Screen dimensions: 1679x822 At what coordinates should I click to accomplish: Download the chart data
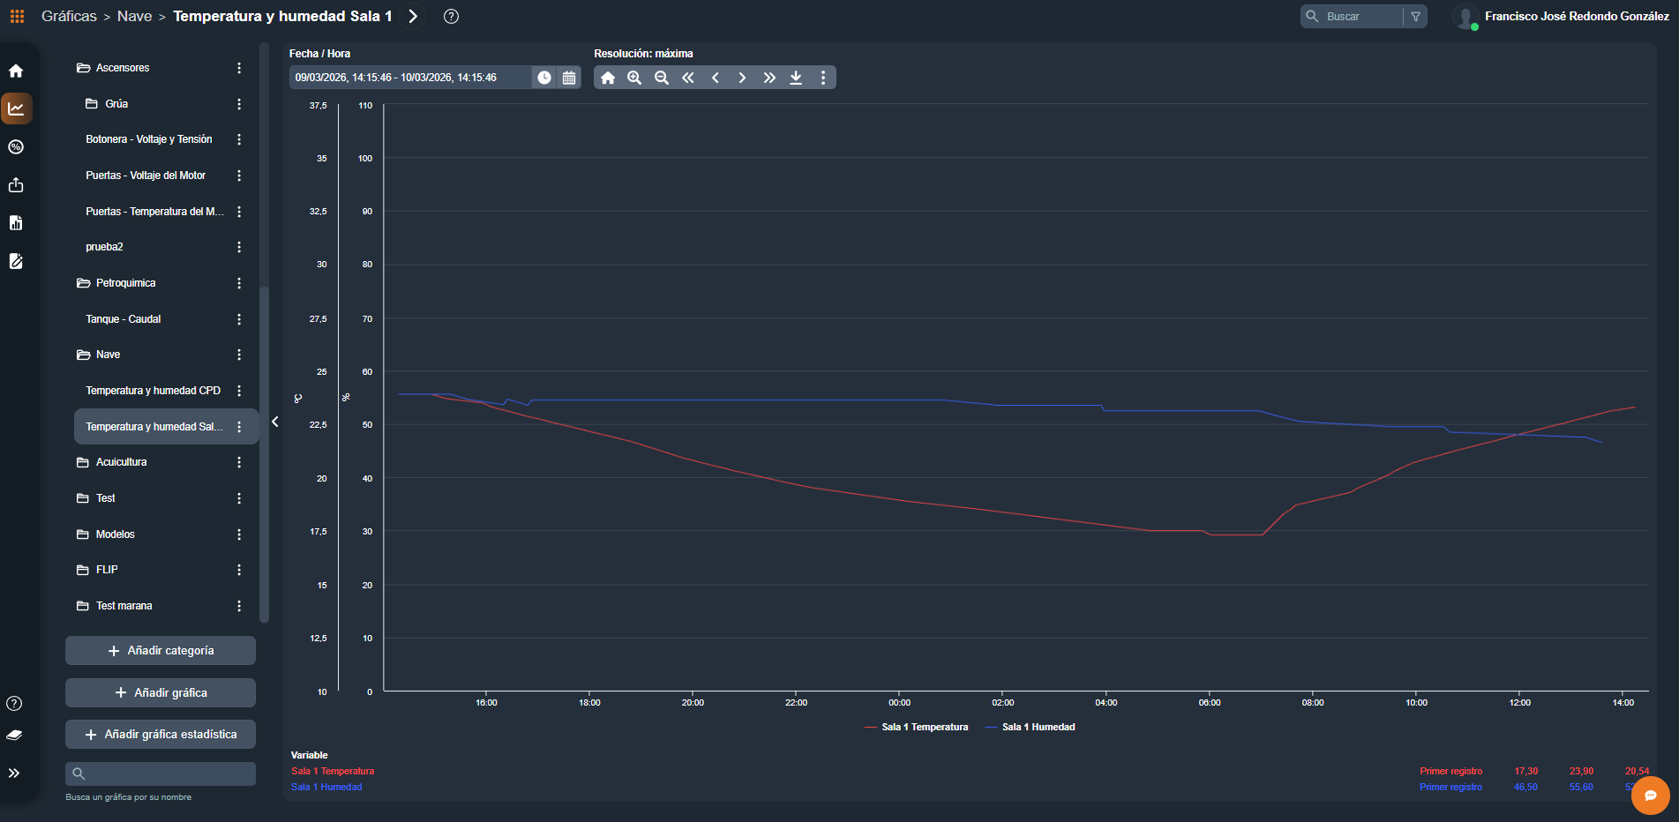click(x=796, y=78)
